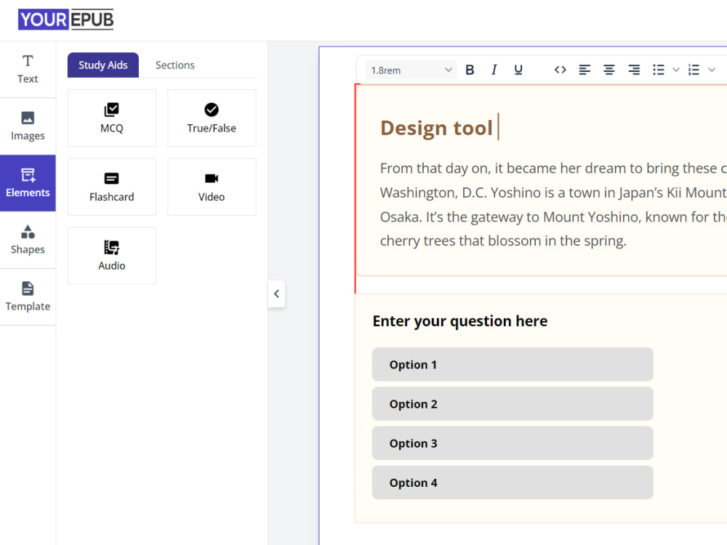This screenshot has height=545, width=727.
Task: Insert an MCQ study aid
Action: point(112,118)
